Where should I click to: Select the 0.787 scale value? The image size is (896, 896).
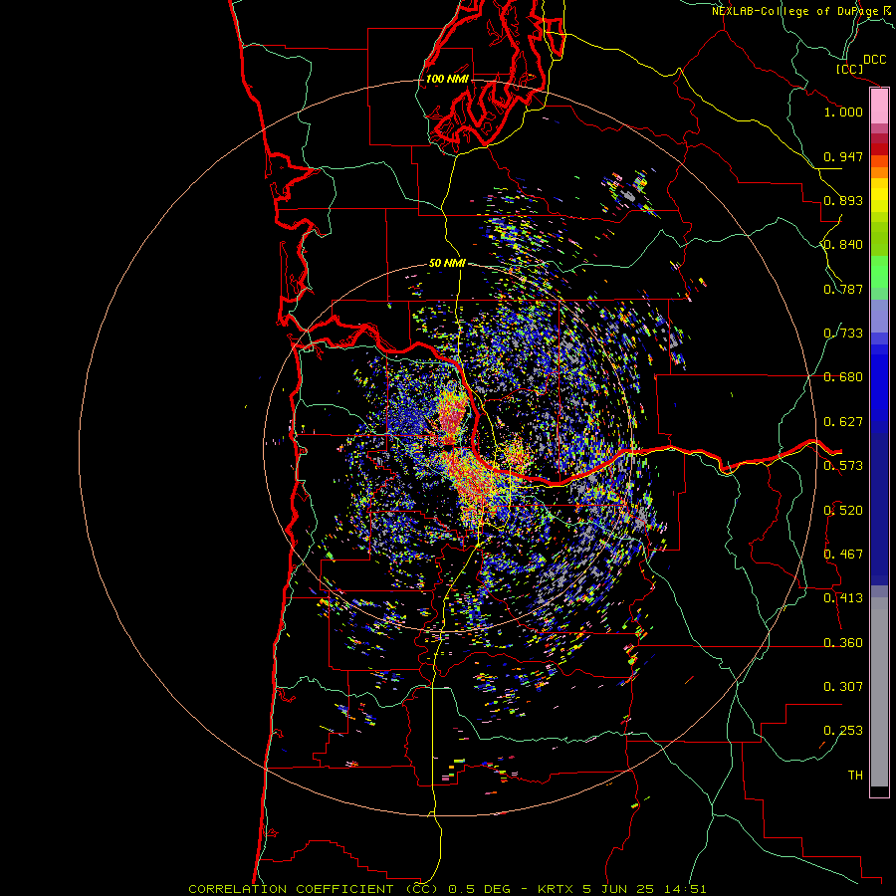click(843, 289)
